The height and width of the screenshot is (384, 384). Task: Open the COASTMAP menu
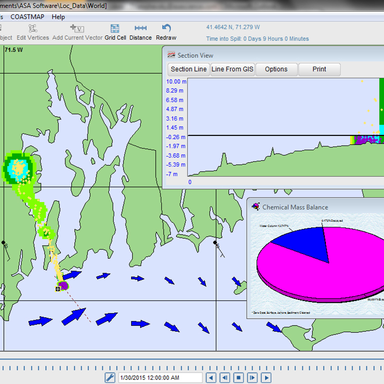(x=27, y=17)
